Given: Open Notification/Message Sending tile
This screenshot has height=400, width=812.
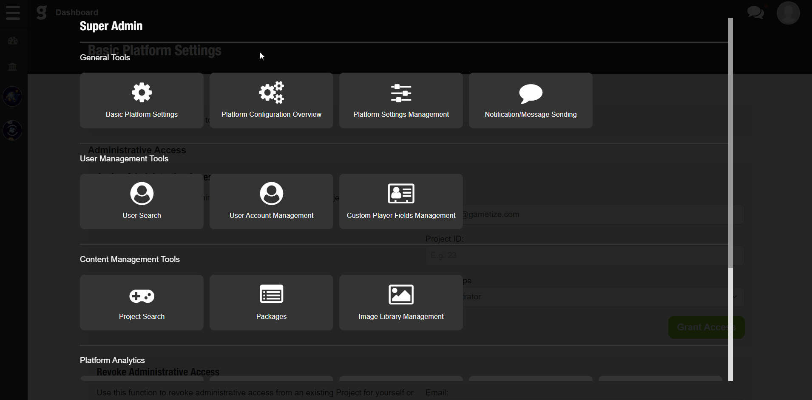Looking at the screenshot, I should [x=531, y=100].
